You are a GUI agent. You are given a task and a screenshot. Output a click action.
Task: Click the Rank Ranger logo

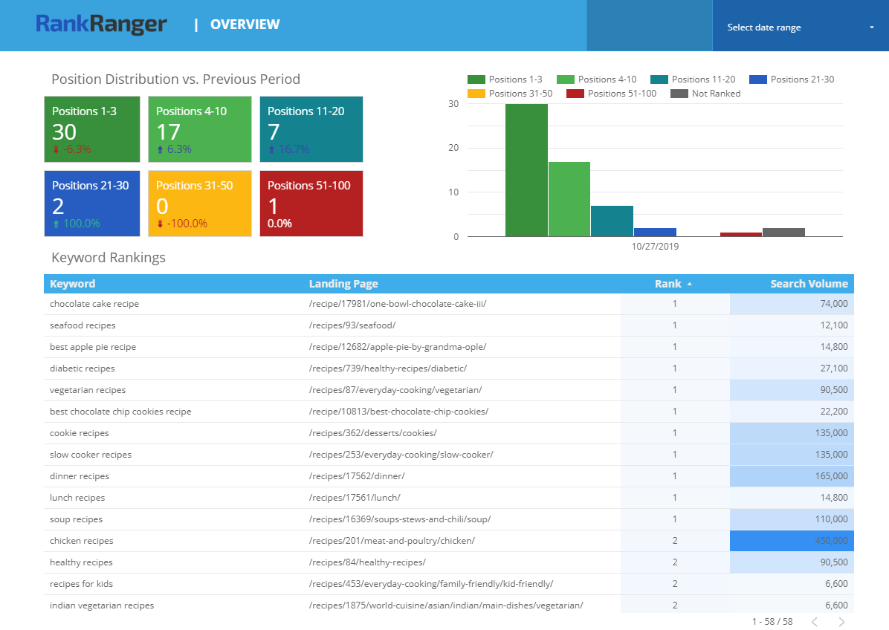[x=101, y=25]
